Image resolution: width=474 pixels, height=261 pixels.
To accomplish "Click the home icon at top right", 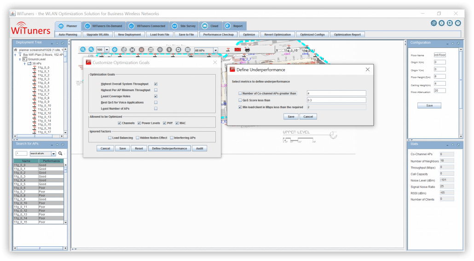I will 434,23.
